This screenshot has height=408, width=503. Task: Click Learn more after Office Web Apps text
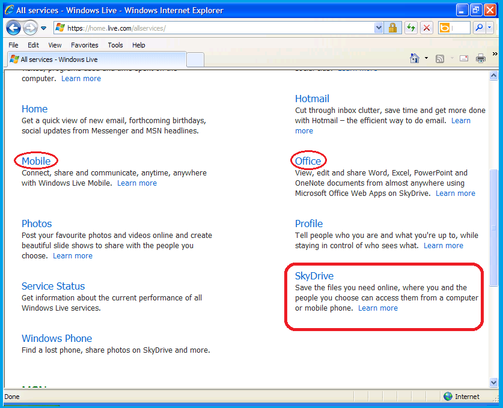click(x=456, y=193)
